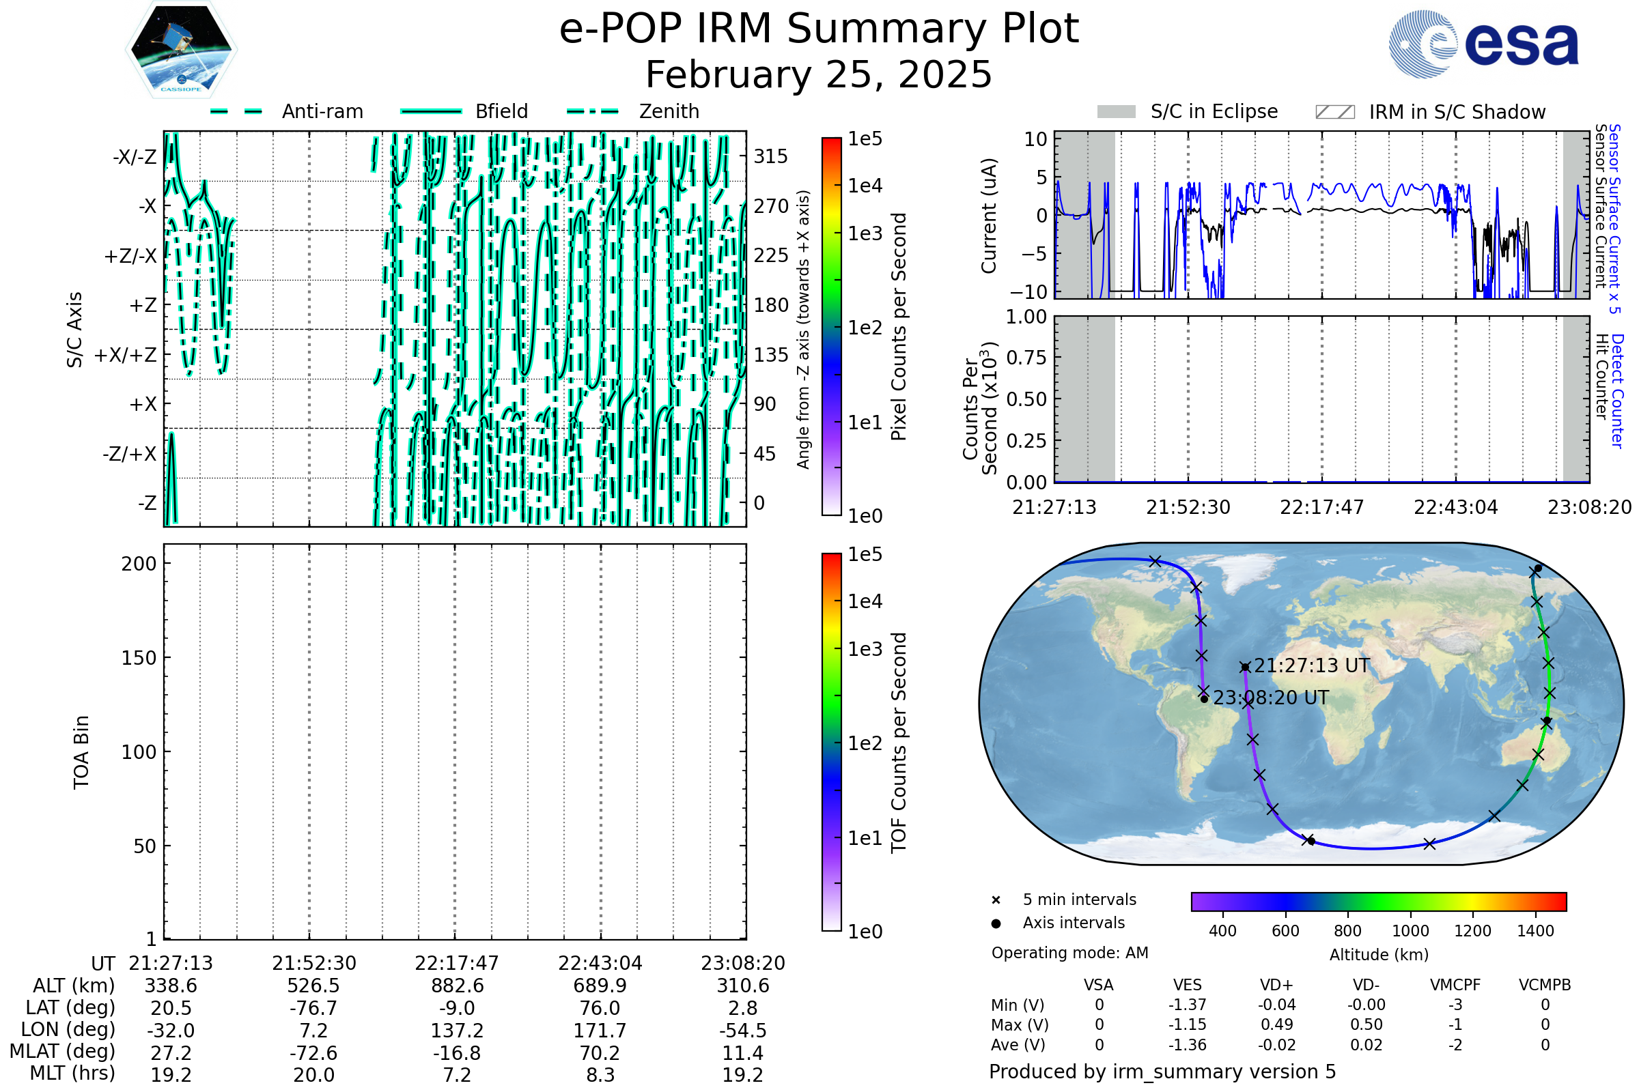
Task: Click the Axis intervals dot marker
Action: pyautogui.click(x=996, y=923)
